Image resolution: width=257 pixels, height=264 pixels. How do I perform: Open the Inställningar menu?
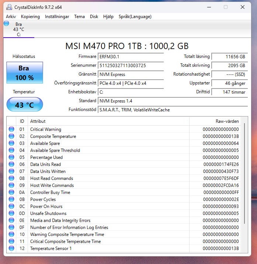[57, 17]
